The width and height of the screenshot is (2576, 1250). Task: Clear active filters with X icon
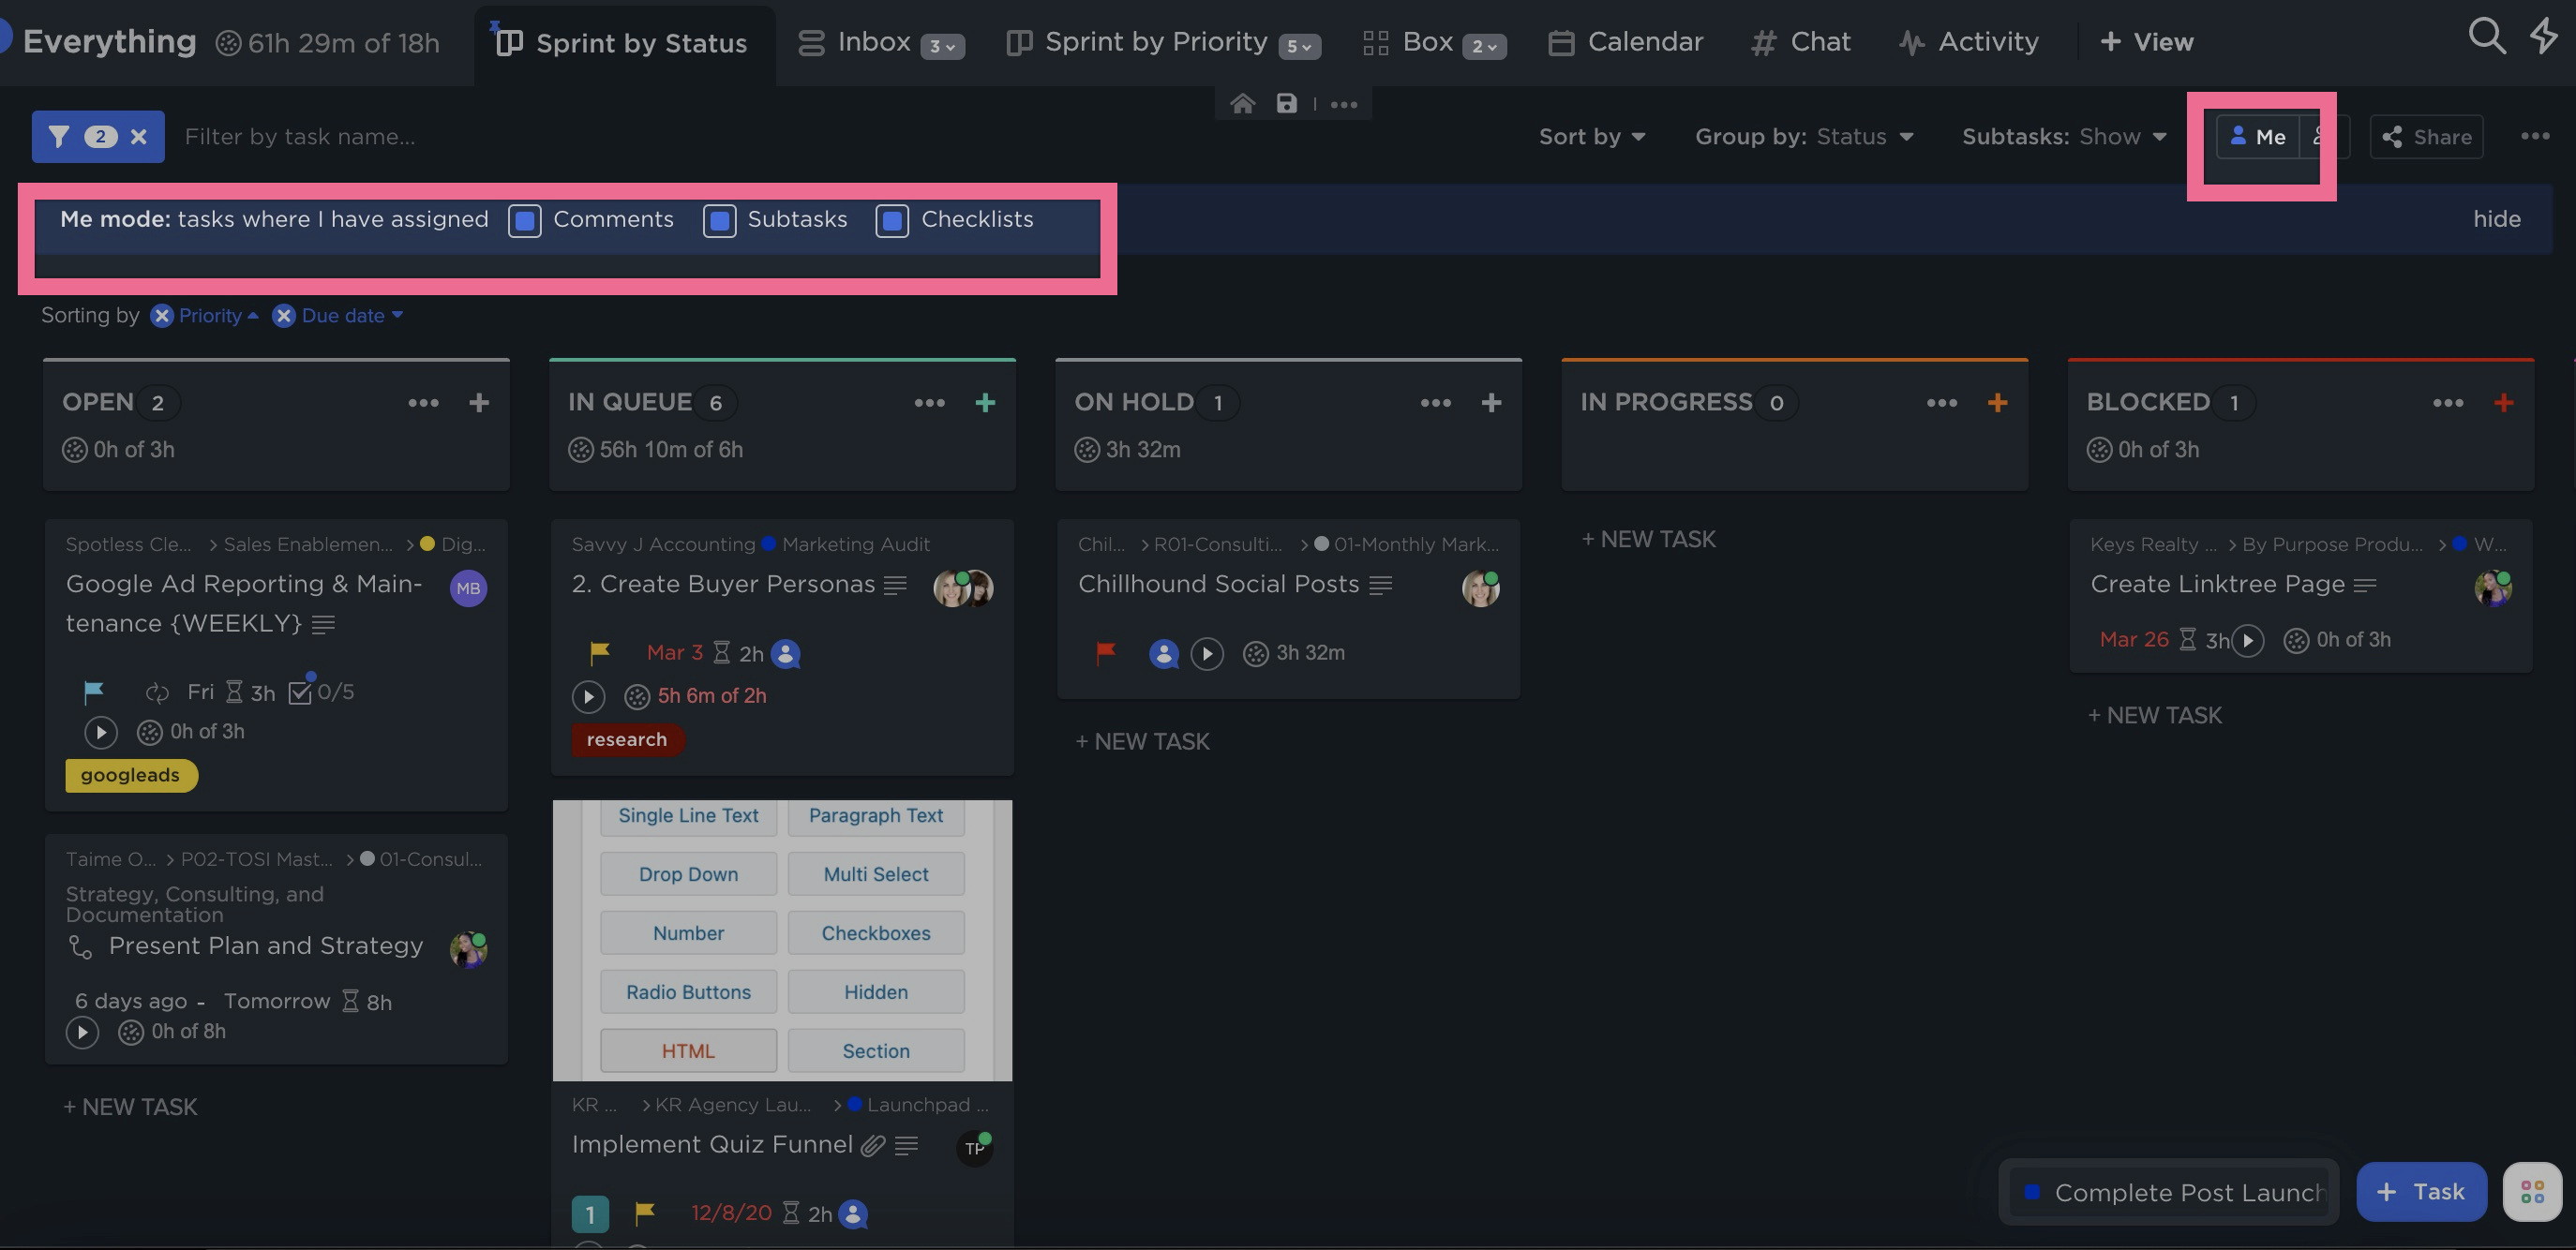(x=139, y=137)
